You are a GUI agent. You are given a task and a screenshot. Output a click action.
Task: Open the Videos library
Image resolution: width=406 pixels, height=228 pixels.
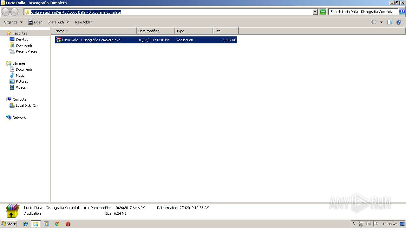[21, 87]
